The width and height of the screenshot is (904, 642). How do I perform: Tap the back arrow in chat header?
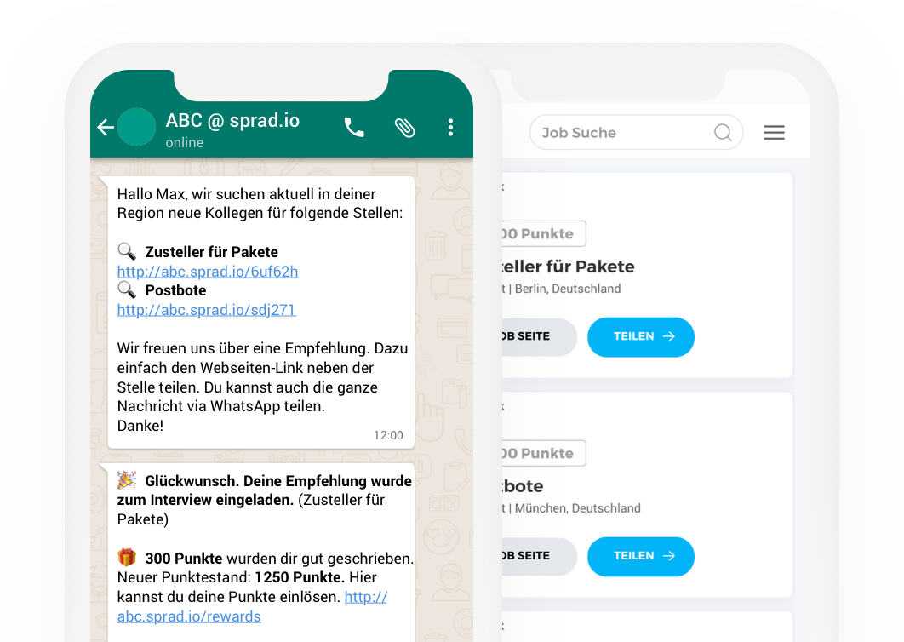point(106,127)
